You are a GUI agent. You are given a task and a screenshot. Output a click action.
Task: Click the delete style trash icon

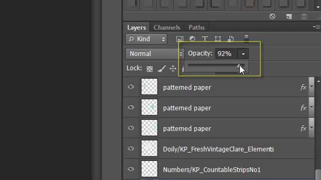[304, 16]
